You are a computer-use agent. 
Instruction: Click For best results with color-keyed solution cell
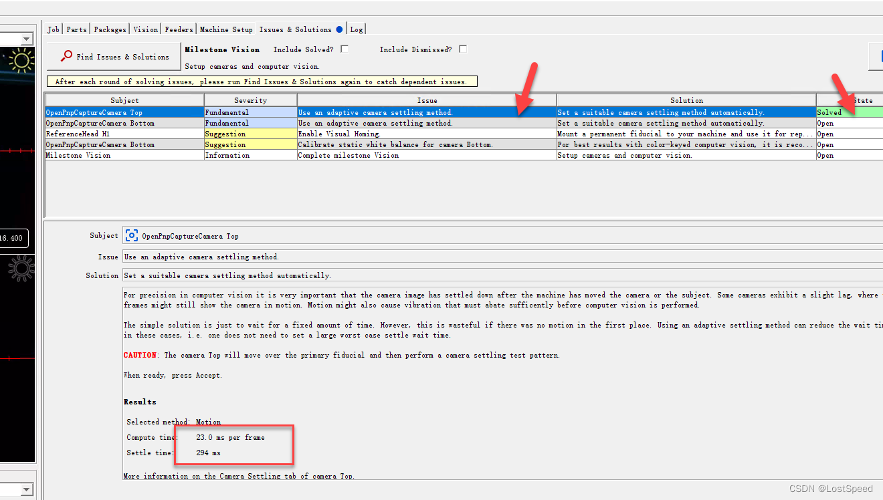[x=686, y=144]
